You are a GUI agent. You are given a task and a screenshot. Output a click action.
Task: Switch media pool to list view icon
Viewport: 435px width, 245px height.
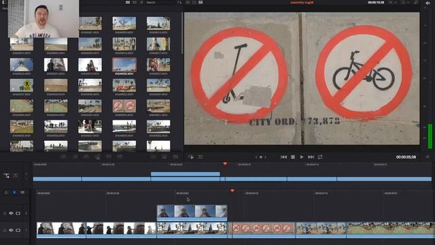pyautogui.click(x=141, y=2)
